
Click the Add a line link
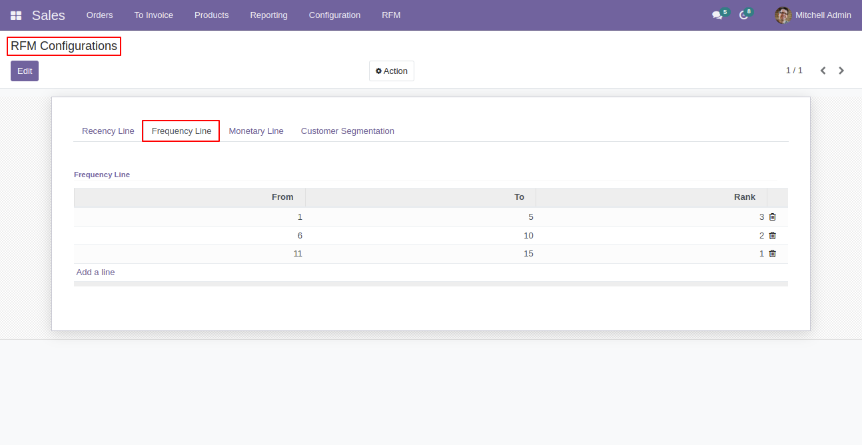point(96,272)
